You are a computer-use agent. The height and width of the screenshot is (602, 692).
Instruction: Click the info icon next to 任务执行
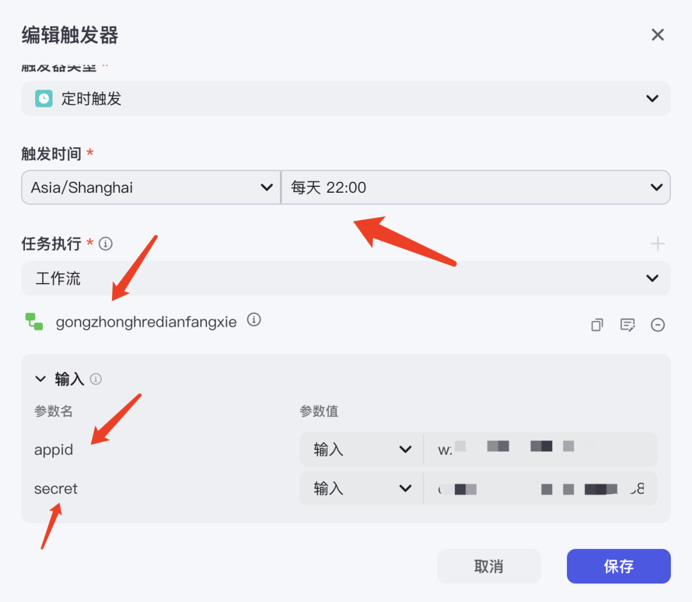click(x=106, y=243)
